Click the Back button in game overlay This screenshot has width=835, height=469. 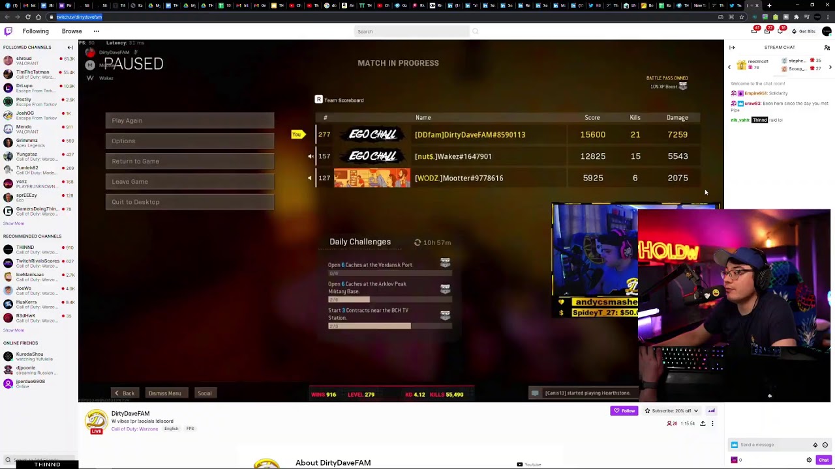tap(124, 393)
